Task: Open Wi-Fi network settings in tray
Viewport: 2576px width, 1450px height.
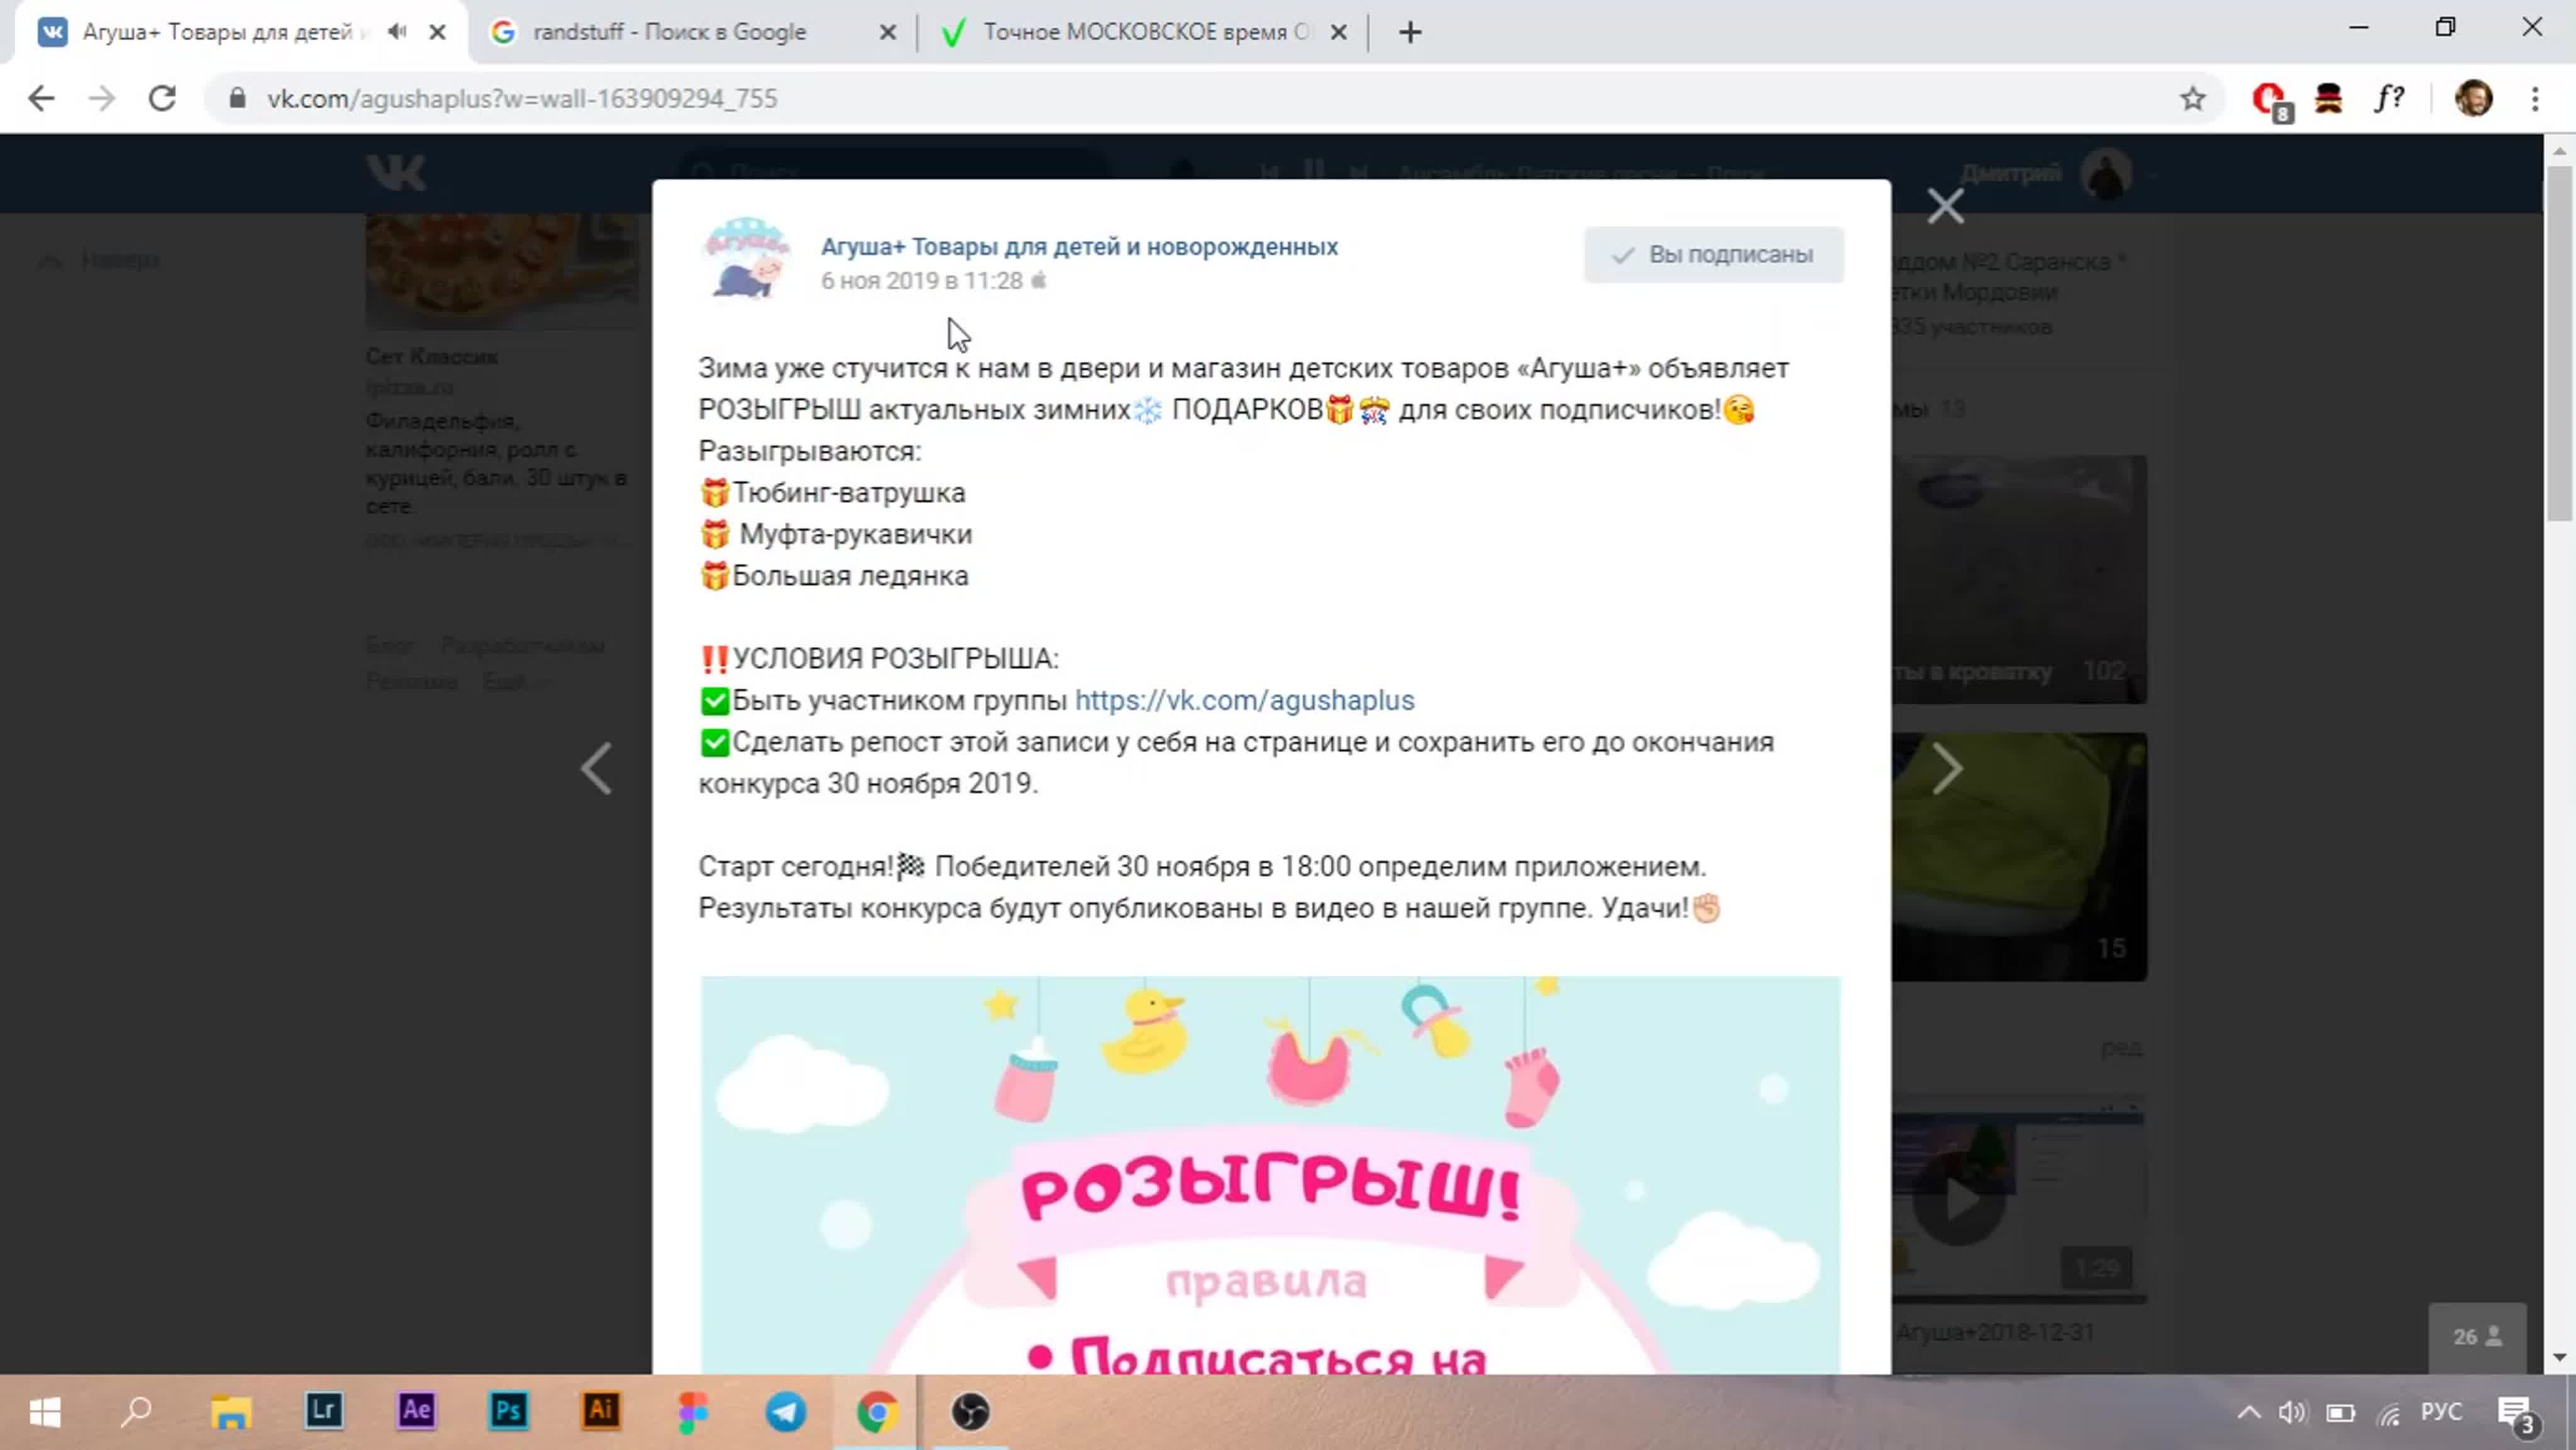Action: [x=2389, y=1412]
